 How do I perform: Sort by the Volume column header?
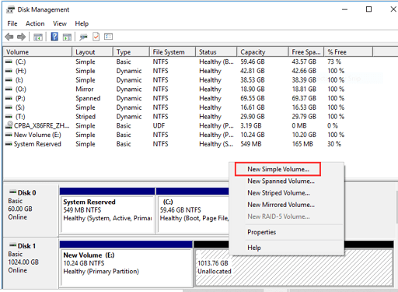point(37,52)
